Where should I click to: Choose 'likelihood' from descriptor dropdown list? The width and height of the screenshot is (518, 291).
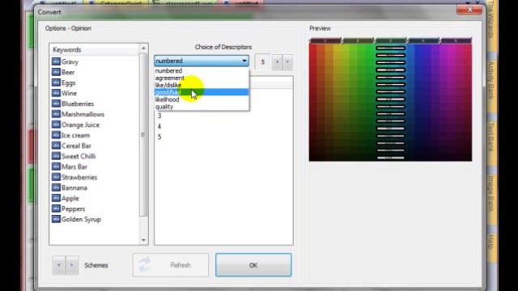click(x=202, y=99)
